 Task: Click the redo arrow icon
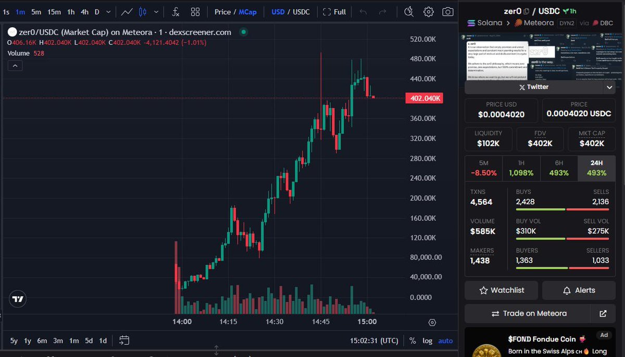coord(383,11)
